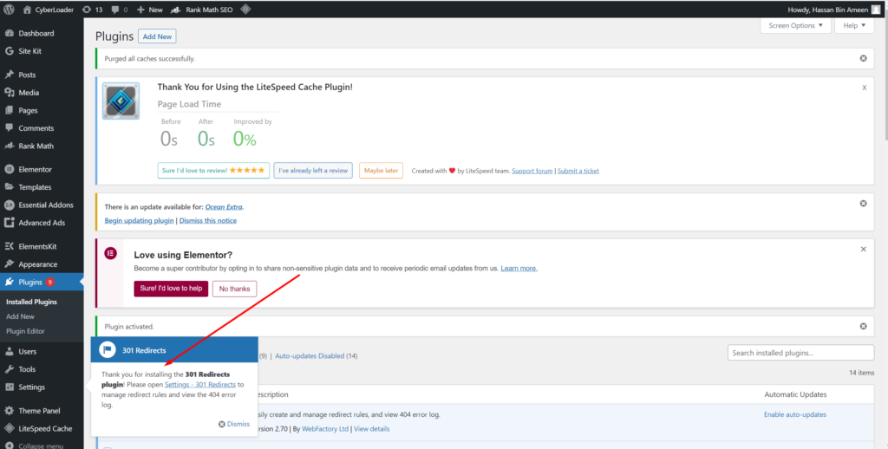This screenshot has width=888, height=449.
Task: Close the Love using Elementor notice
Action: point(863,249)
